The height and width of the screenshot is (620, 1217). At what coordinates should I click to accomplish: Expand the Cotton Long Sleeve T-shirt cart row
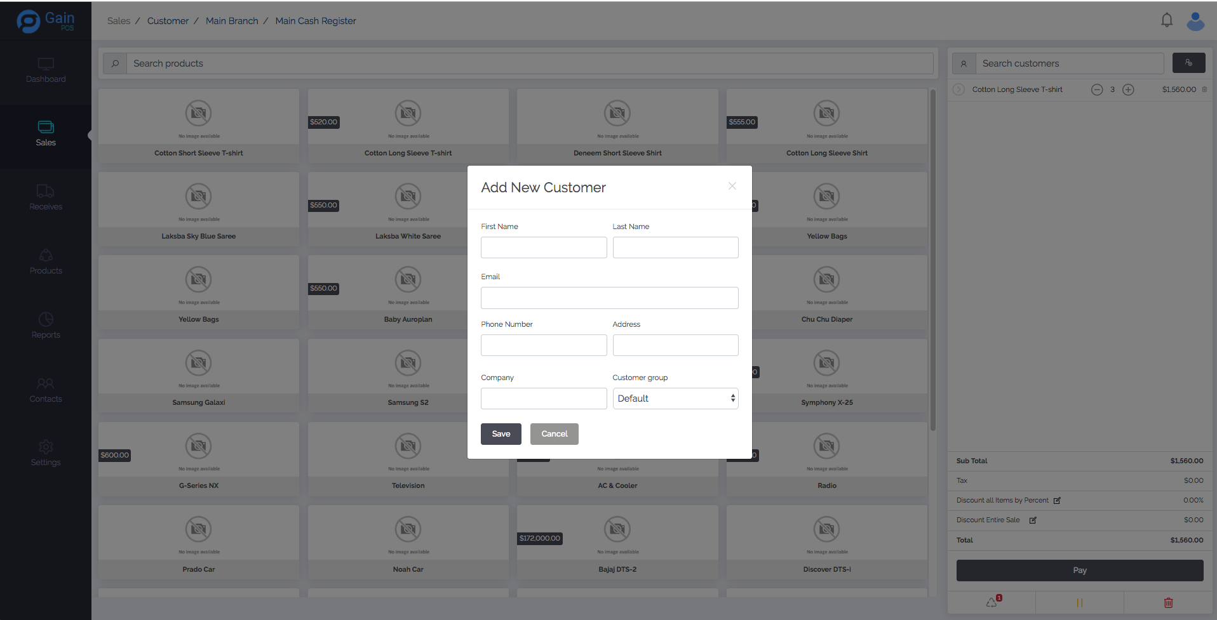point(958,89)
